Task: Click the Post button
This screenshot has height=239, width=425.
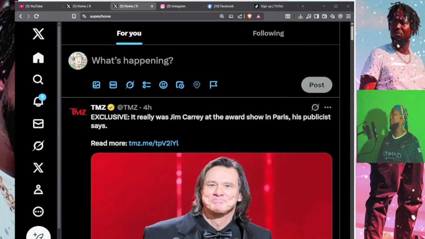Action: [x=317, y=85]
